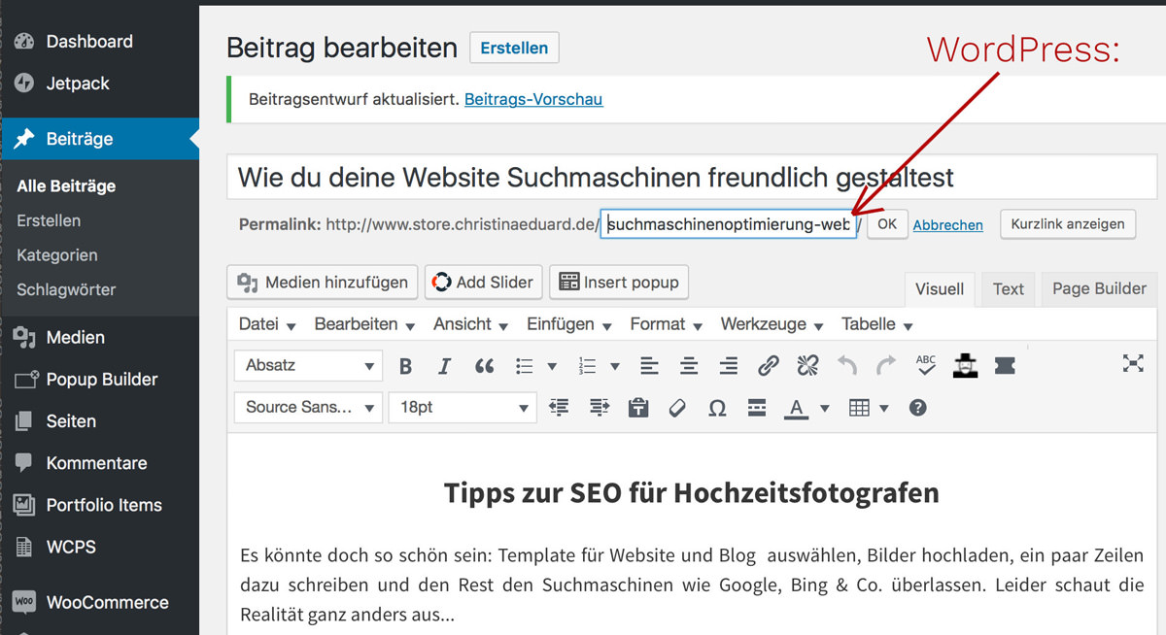Click the Erstellen button next to heading
This screenshot has height=635, width=1166.
tap(514, 48)
